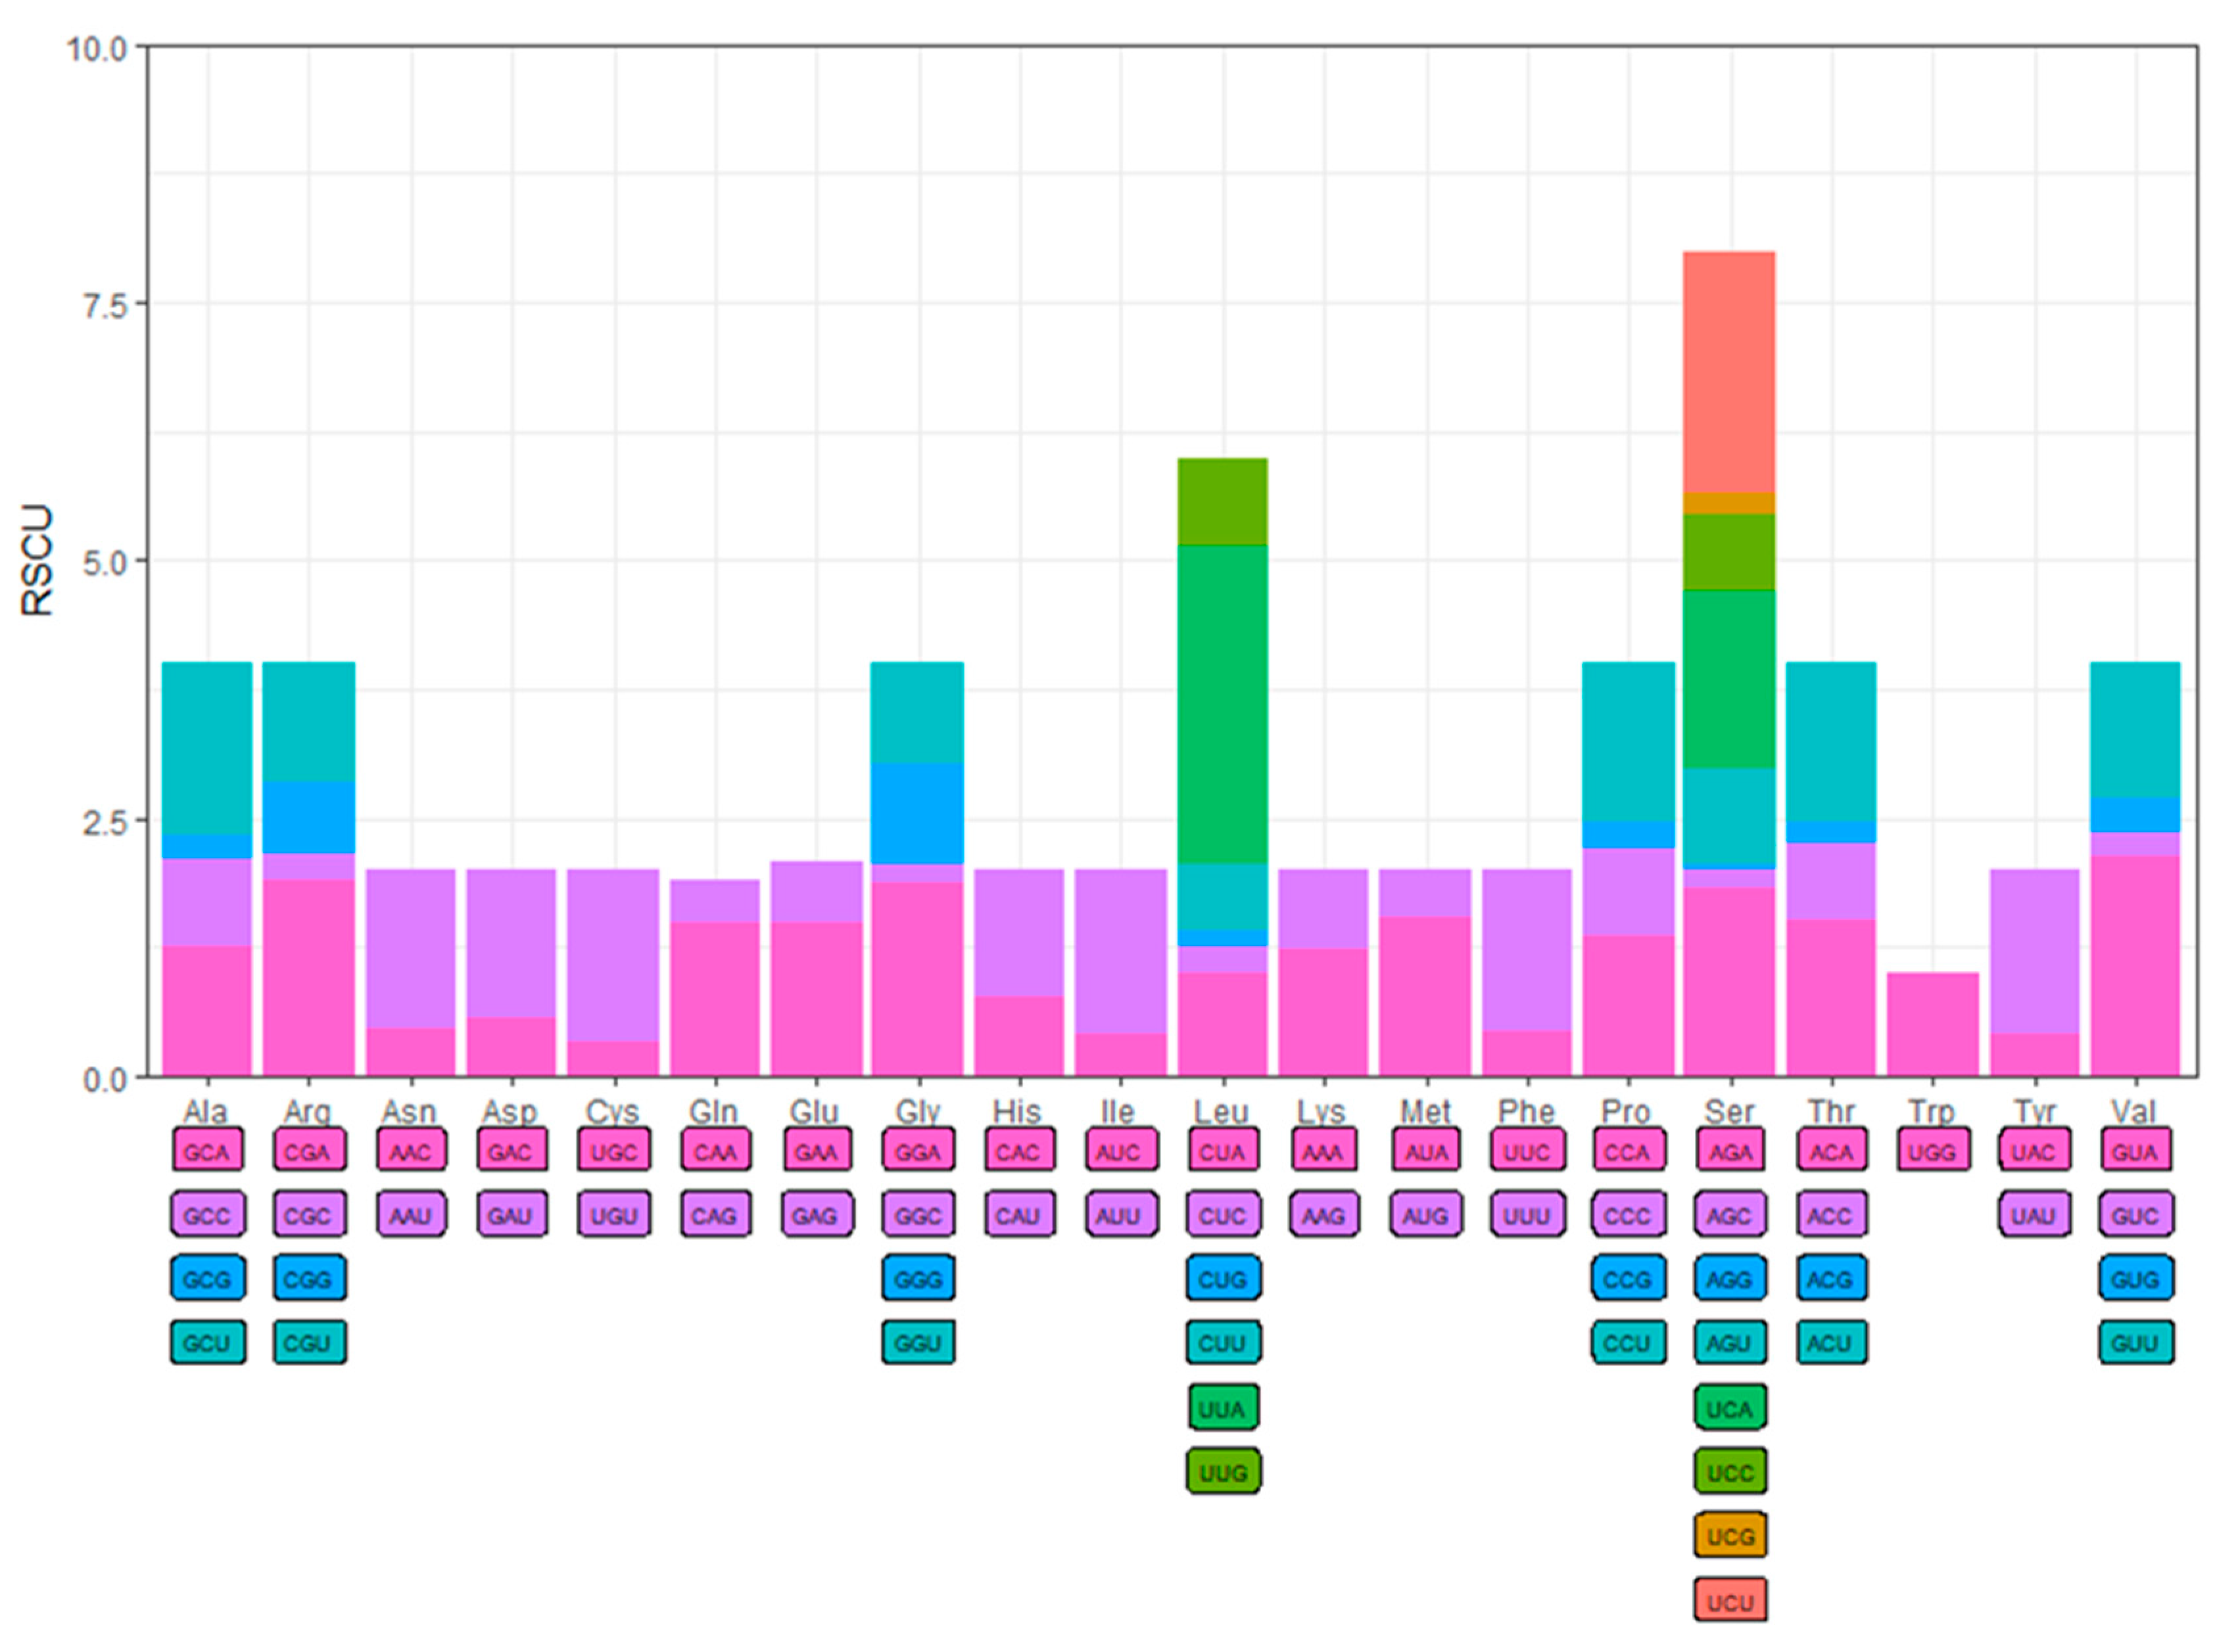Select the Gly axis label
Viewport: 2215px width, 1652px height.
(917, 1111)
